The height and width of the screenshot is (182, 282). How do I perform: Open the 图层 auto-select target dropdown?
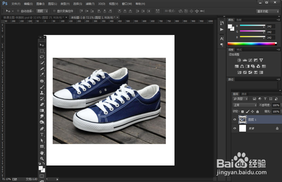pyautogui.click(x=42, y=11)
